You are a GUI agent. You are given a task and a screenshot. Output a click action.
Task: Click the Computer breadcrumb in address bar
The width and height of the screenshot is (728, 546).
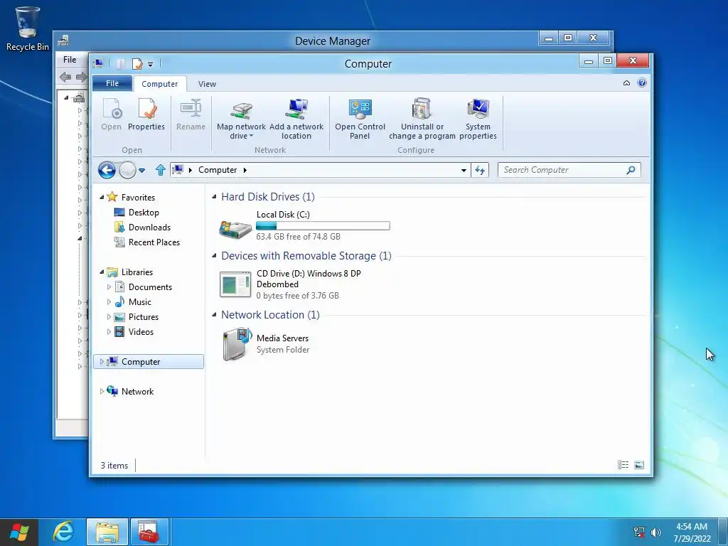click(218, 170)
